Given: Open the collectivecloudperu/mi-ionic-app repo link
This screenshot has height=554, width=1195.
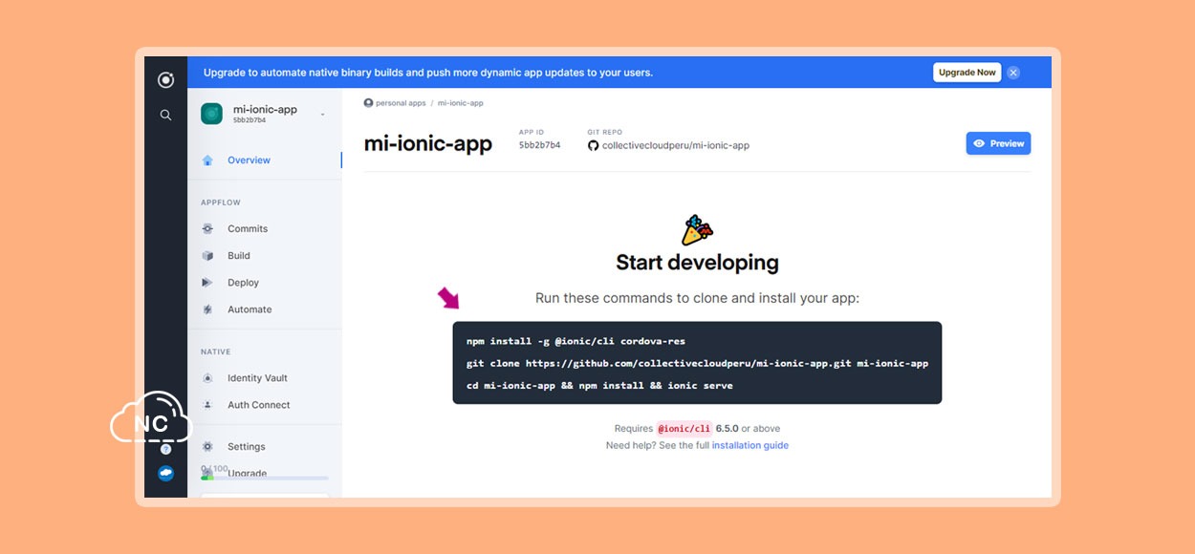Looking at the screenshot, I should coord(676,146).
